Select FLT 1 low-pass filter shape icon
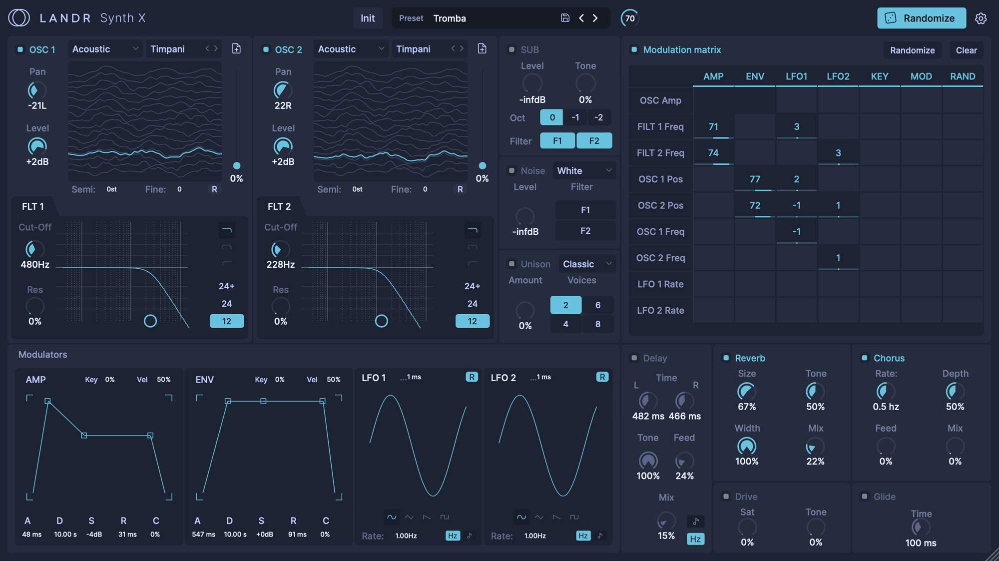This screenshot has width=999, height=561. click(x=227, y=230)
